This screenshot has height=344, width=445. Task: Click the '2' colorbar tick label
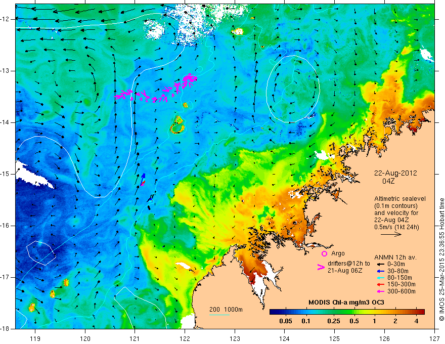(395, 321)
